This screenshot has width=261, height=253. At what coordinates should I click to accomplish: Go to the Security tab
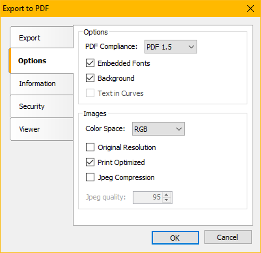[x=42, y=106]
